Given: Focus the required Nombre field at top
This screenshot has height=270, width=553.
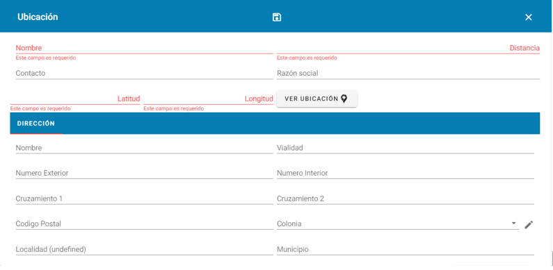Looking at the screenshot, I should point(144,48).
